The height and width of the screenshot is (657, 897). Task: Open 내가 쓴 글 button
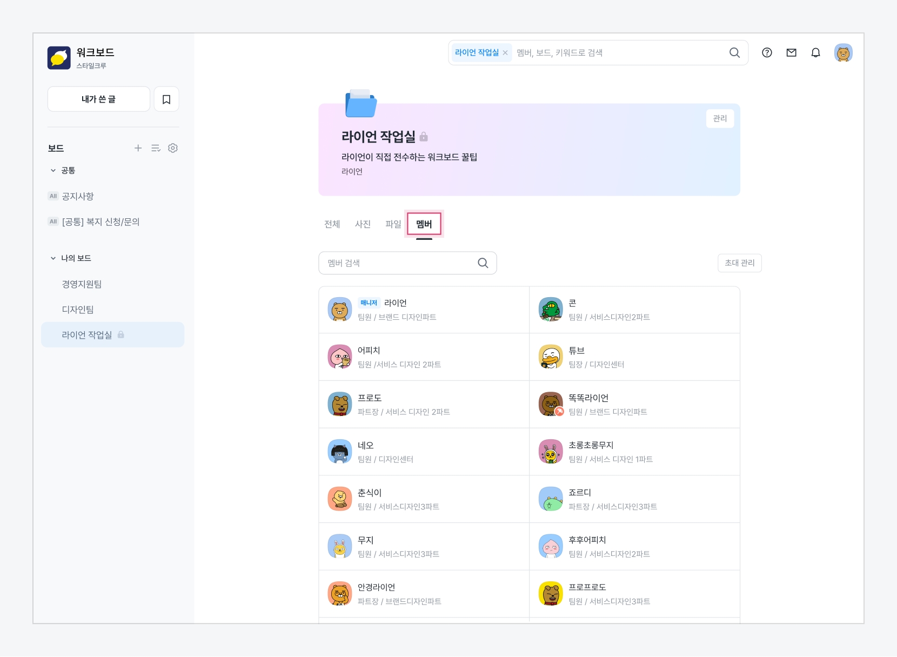coord(98,99)
